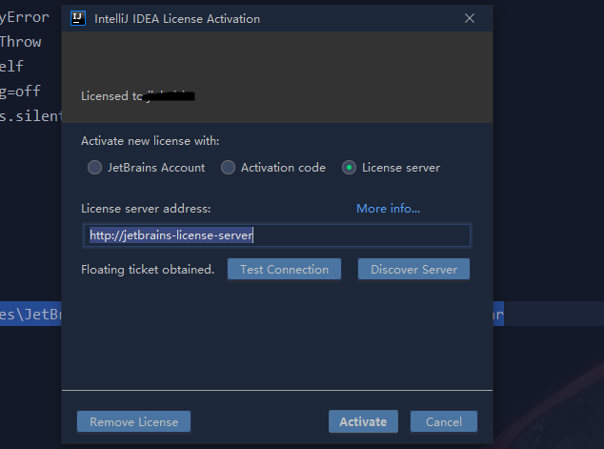Click the Test Connection button
Viewport: 604px width, 449px height.
click(x=284, y=270)
